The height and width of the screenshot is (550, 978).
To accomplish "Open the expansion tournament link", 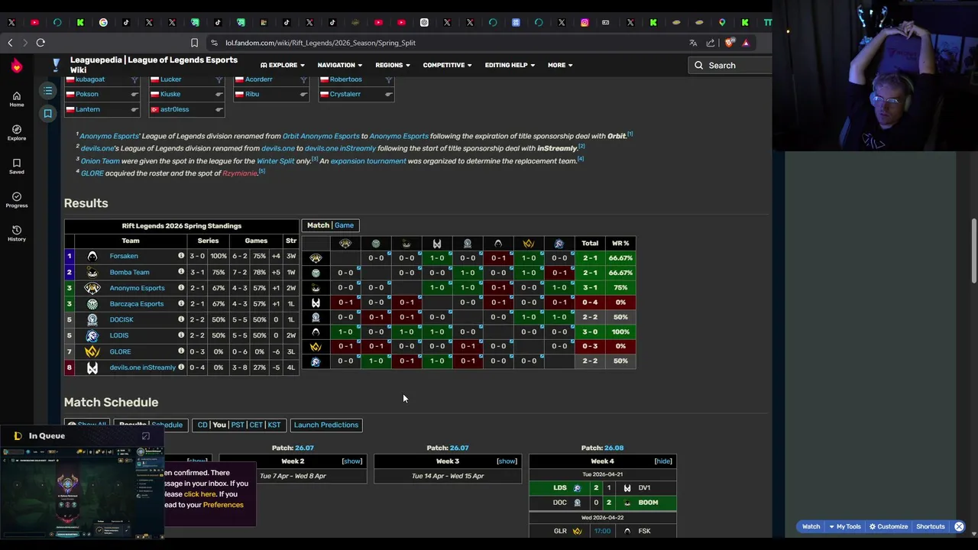I will (368, 161).
